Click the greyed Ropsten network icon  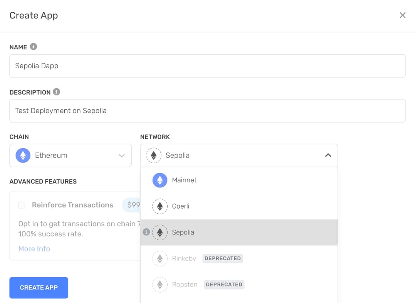[x=159, y=285]
